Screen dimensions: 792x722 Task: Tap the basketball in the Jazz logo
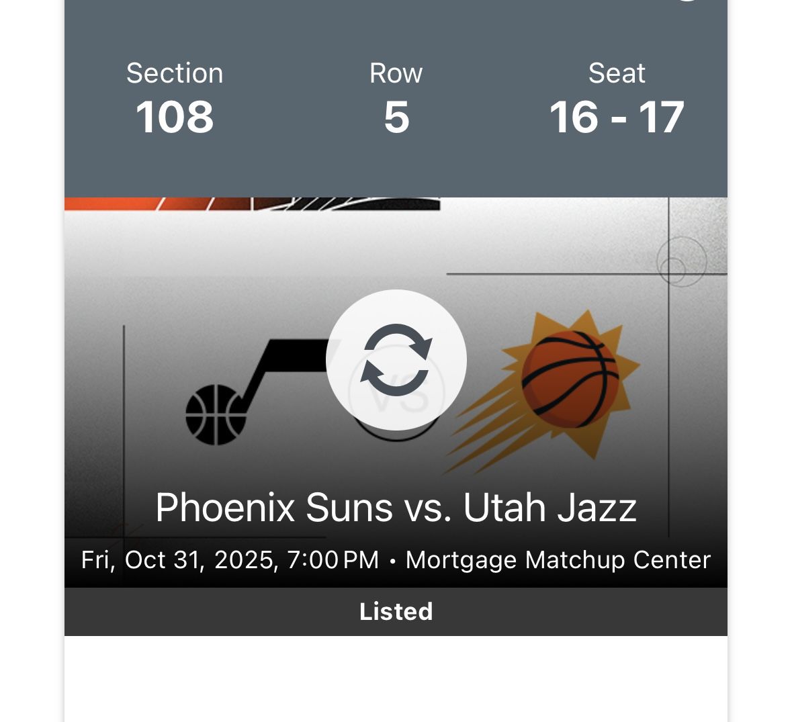tap(216, 413)
